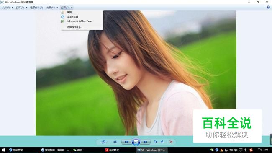
Task: Click the network tray icon
Action: coord(226,150)
